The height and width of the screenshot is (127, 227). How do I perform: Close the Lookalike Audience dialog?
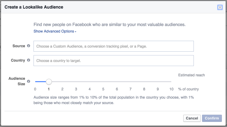220,7
